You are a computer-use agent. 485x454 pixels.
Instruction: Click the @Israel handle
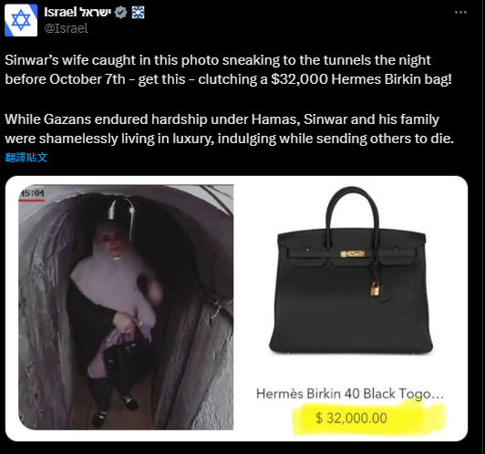pos(66,28)
